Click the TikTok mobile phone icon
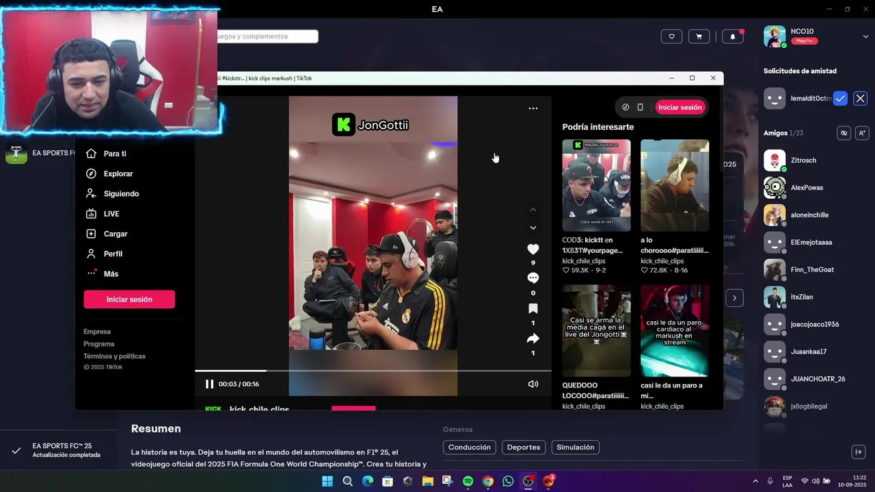This screenshot has width=875, height=492. click(641, 107)
